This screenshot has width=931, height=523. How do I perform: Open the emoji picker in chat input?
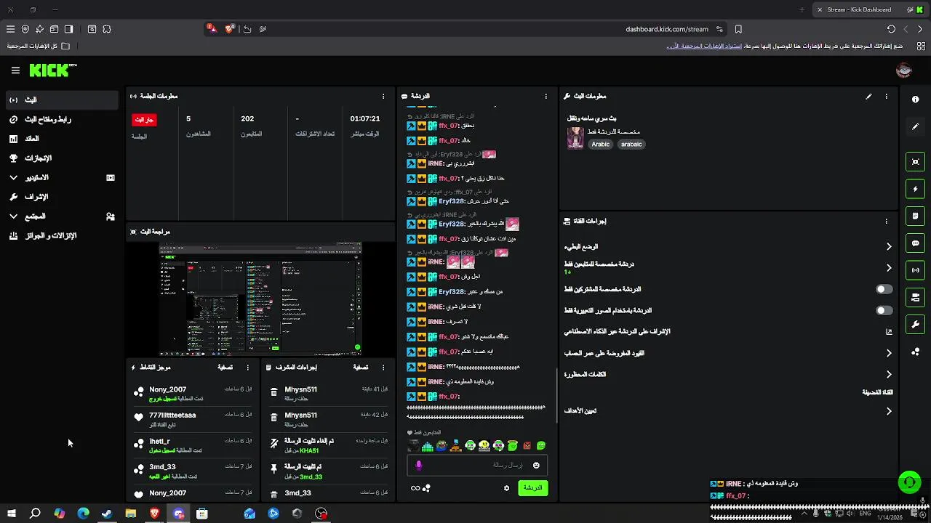[x=536, y=466]
